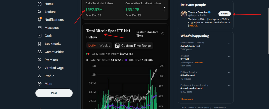Open the Cookie Policy link
The image size is (269, 109).
point(219,107)
